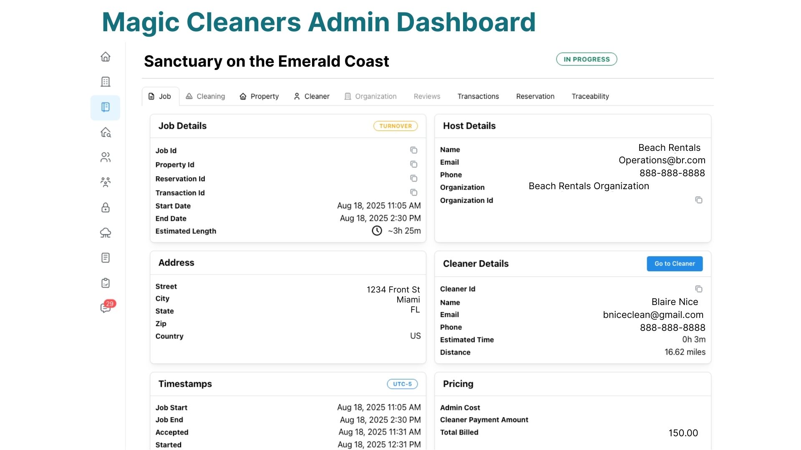Image resolution: width=801 pixels, height=450 pixels.
Task: Open the users icon in sidebar
Action: click(x=106, y=157)
